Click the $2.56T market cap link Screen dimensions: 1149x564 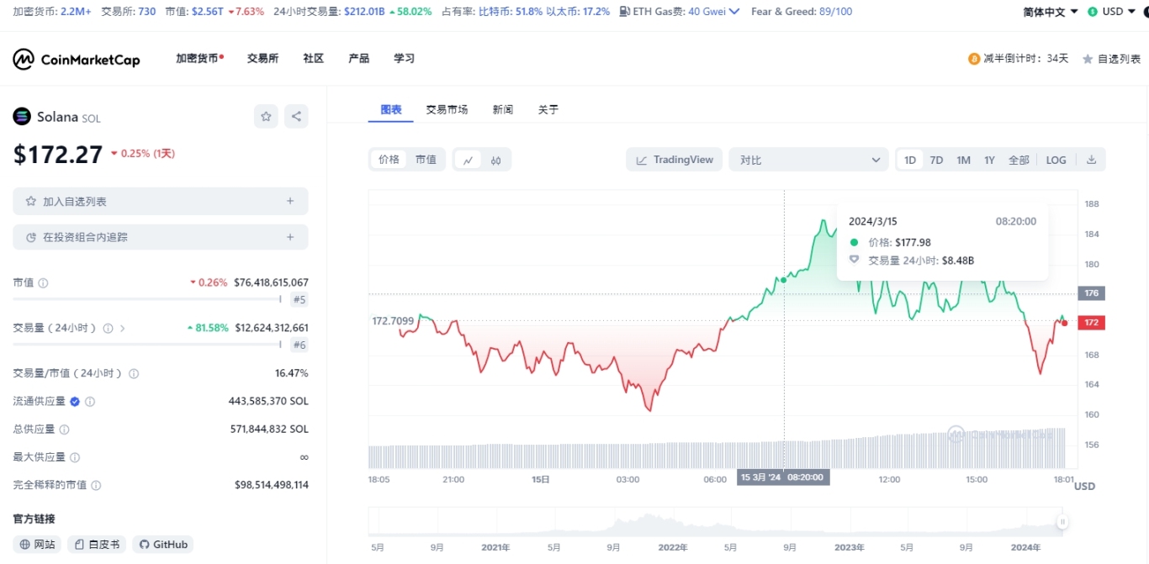click(x=207, y=12)
